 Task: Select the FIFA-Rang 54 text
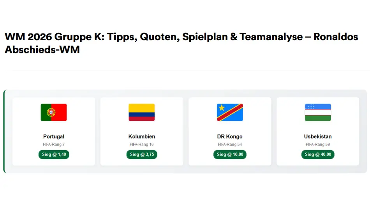coord(230,145)
